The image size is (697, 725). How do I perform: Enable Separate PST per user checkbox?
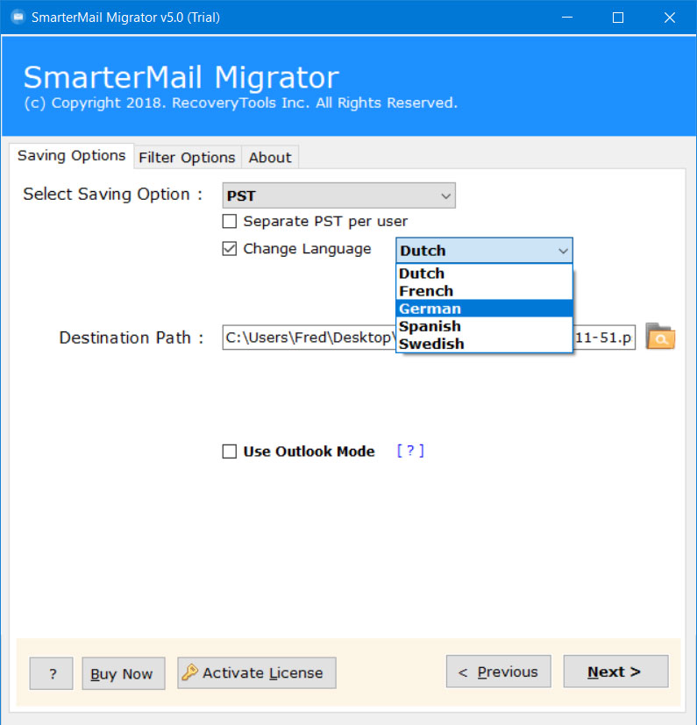230,222
